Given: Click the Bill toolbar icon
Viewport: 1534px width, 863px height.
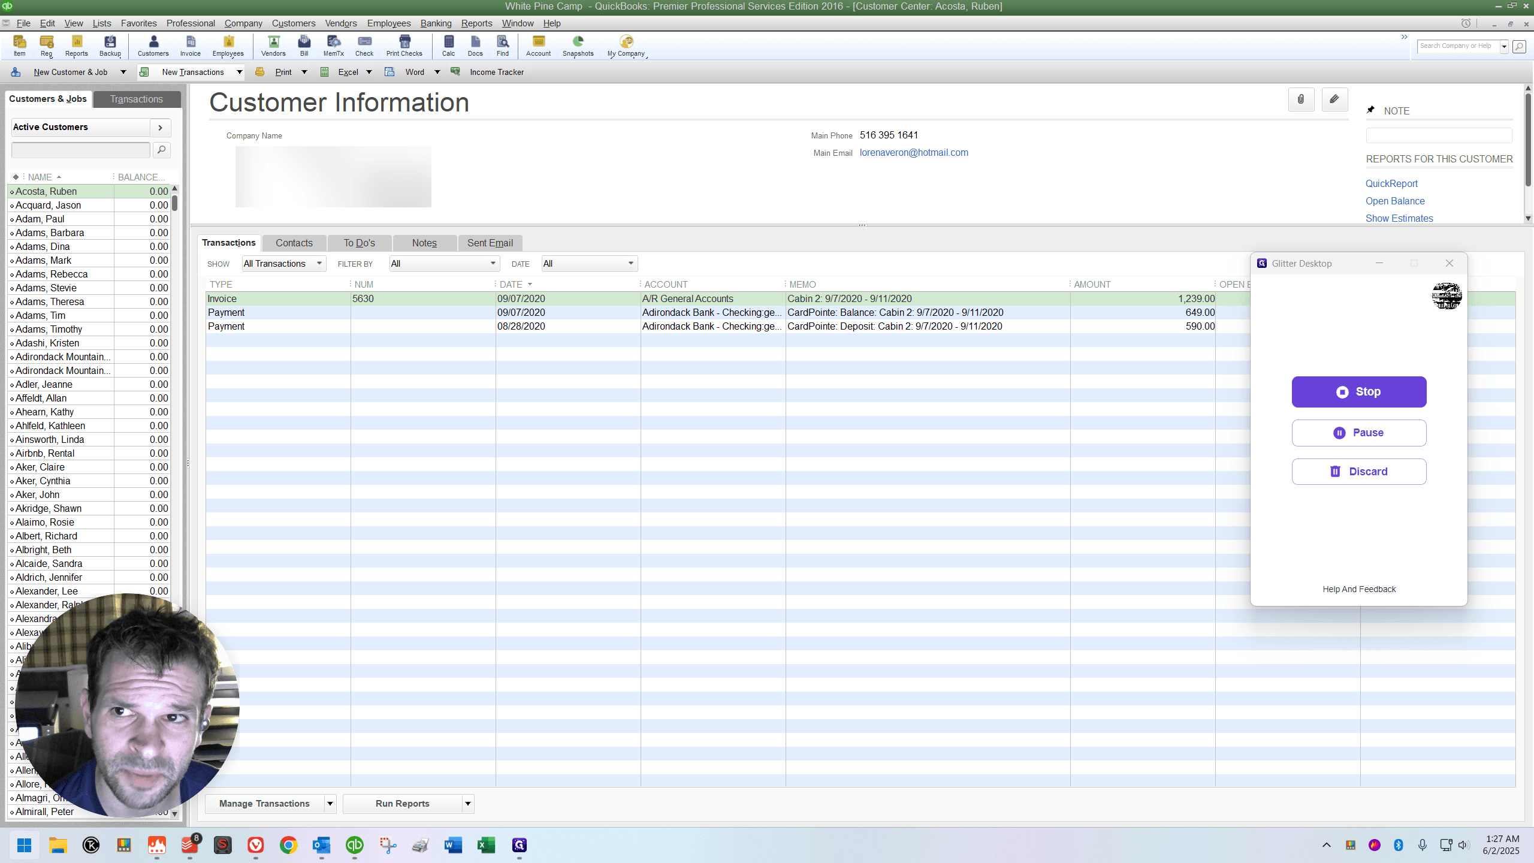Looking at the screenshot, I should 304,46.
